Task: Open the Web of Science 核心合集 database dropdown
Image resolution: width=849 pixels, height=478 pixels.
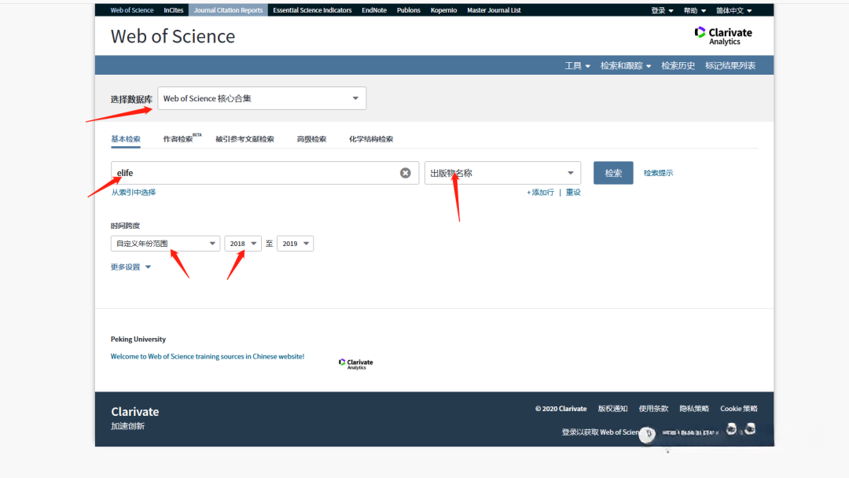Action: 262,98
